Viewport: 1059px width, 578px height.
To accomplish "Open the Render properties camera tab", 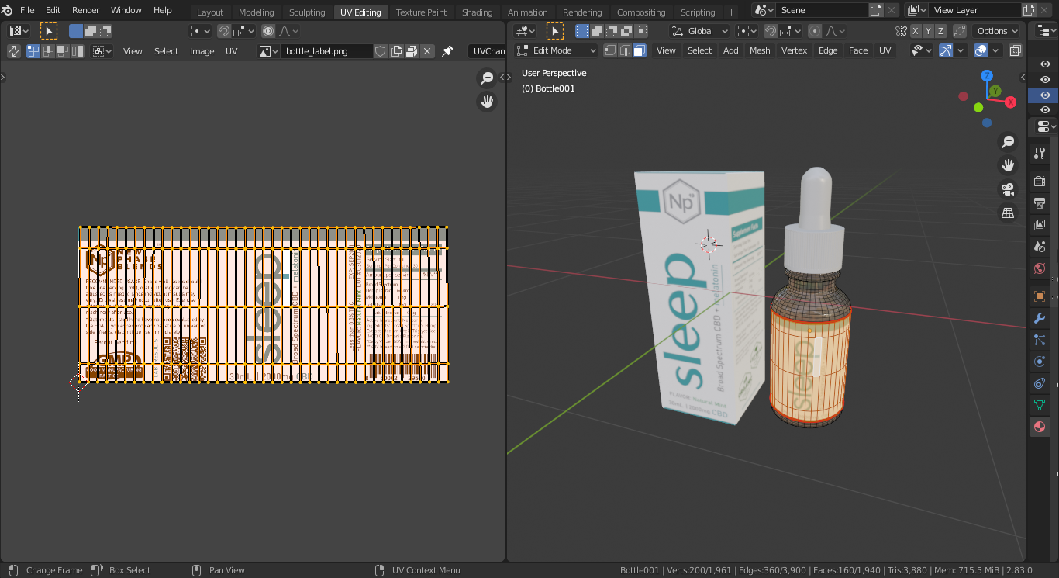I will [1039, 181].
